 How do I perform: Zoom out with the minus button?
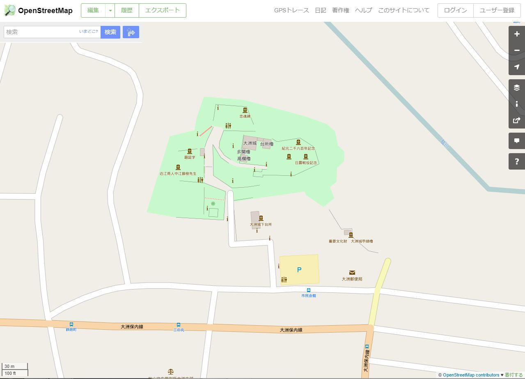click(517, 51)
